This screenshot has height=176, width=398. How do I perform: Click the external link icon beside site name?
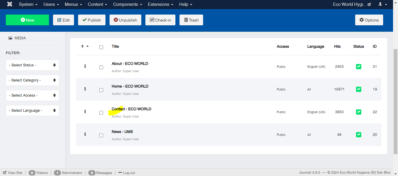point(369,4)
